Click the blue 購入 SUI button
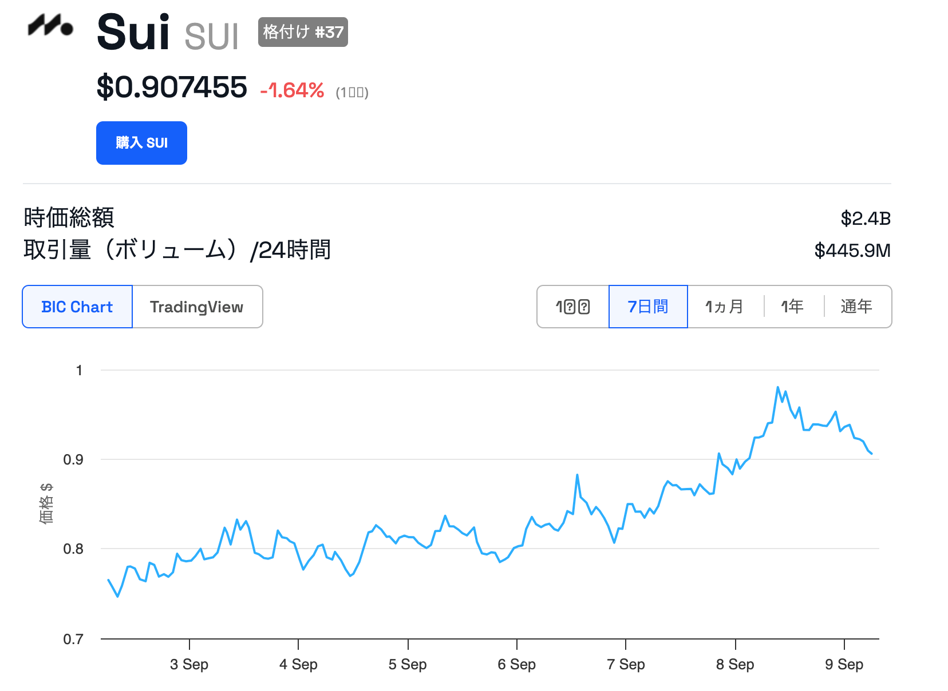This screenshot has width=948, height=691. click(x=141, y=143)
